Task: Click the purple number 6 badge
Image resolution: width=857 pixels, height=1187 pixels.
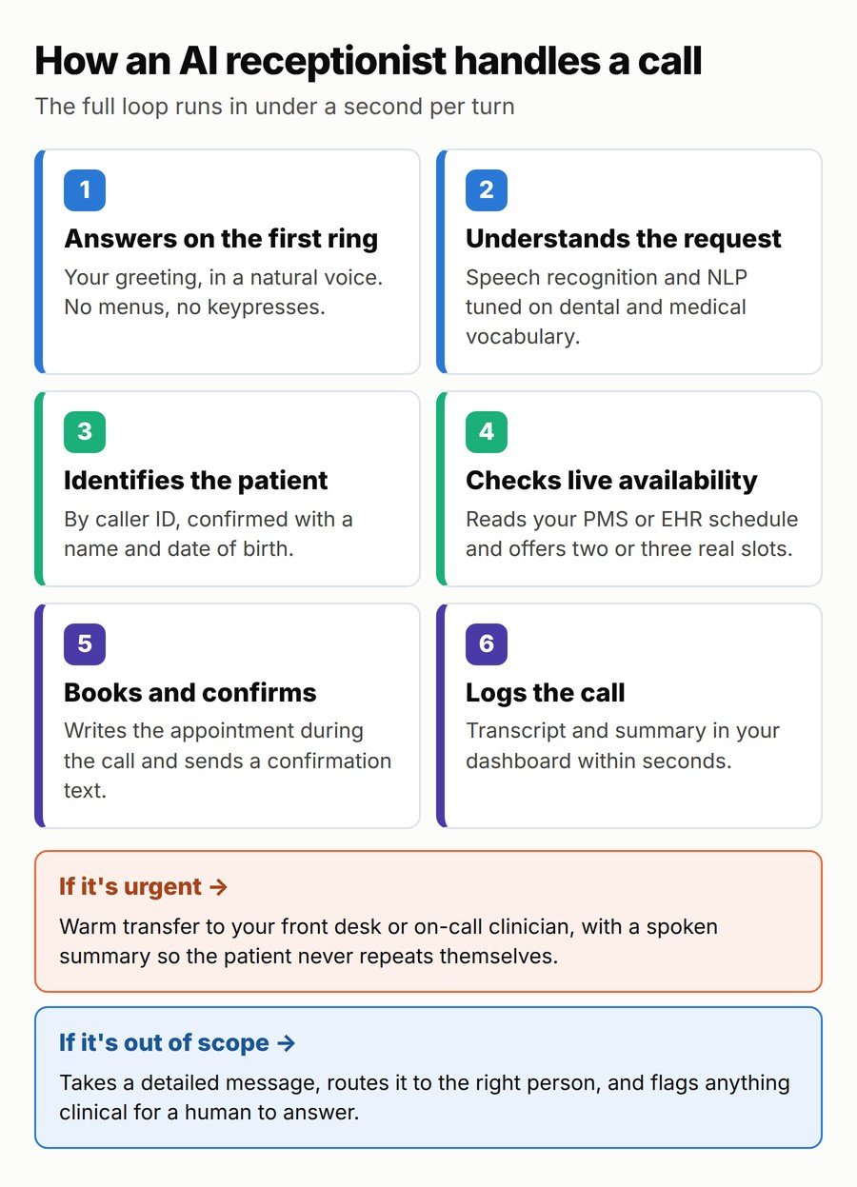Action: [487, 644]
